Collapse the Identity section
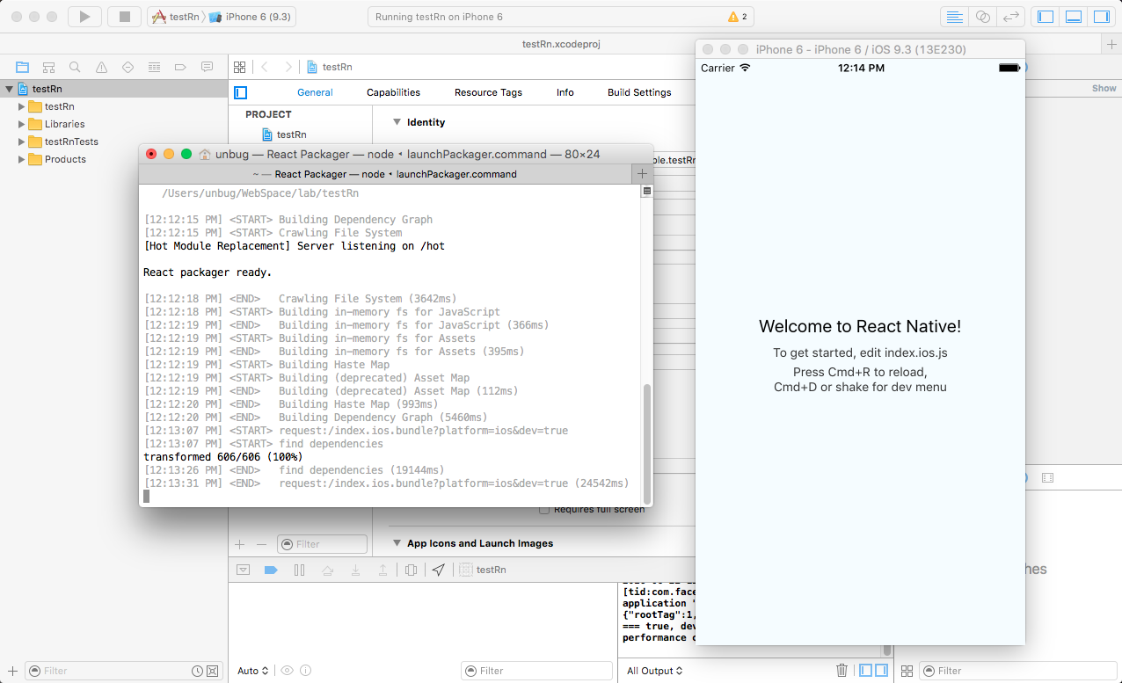This screenshot has height=683, width=1122. point(397,122)
